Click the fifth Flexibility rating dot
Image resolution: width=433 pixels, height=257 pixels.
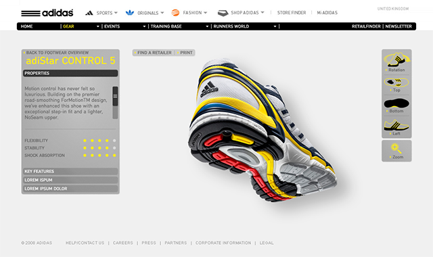point(114,141)
